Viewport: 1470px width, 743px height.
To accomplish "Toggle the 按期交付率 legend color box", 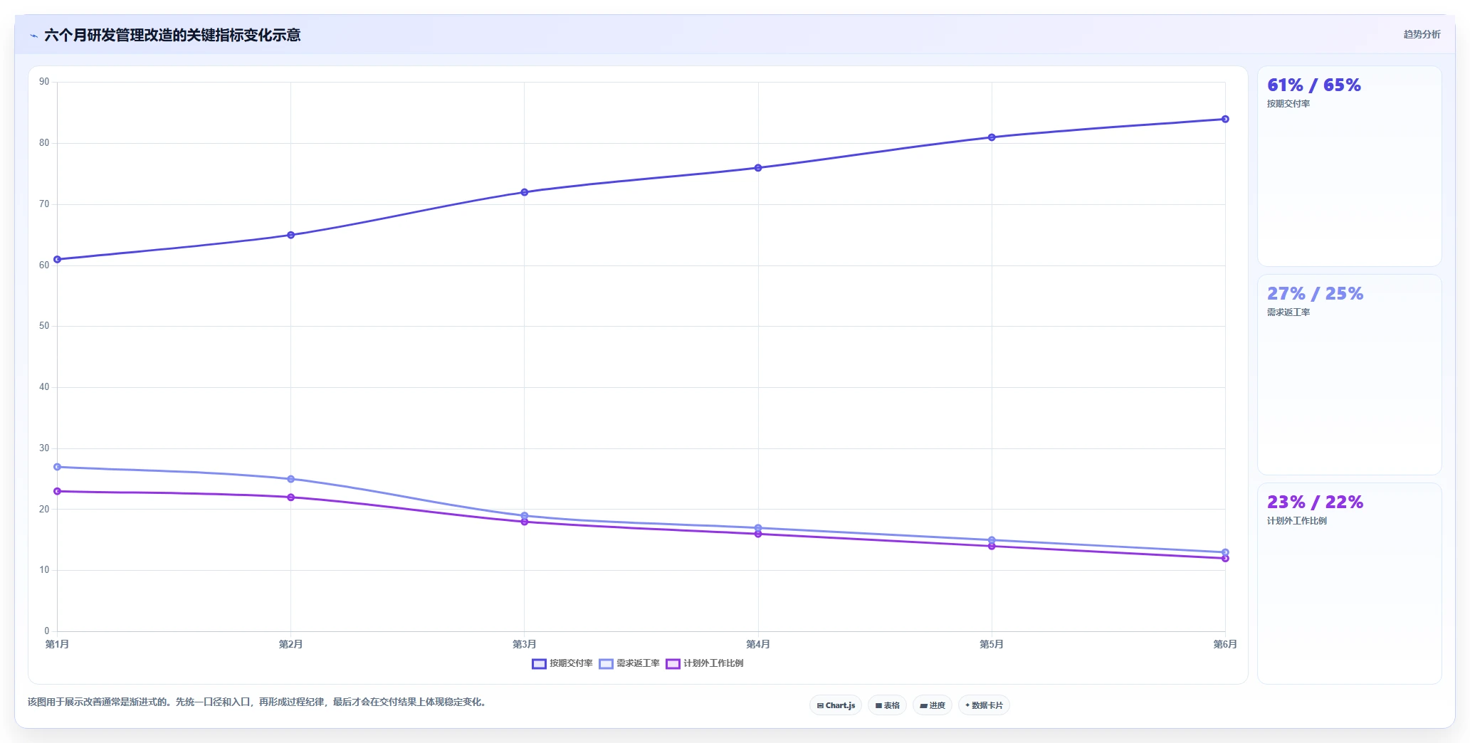I will pyautogui.click(x=539, y=664).
